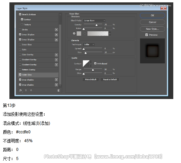Click the styles list scrollbar
Screen dimensions: 181x163
click(x=60, y=55)
